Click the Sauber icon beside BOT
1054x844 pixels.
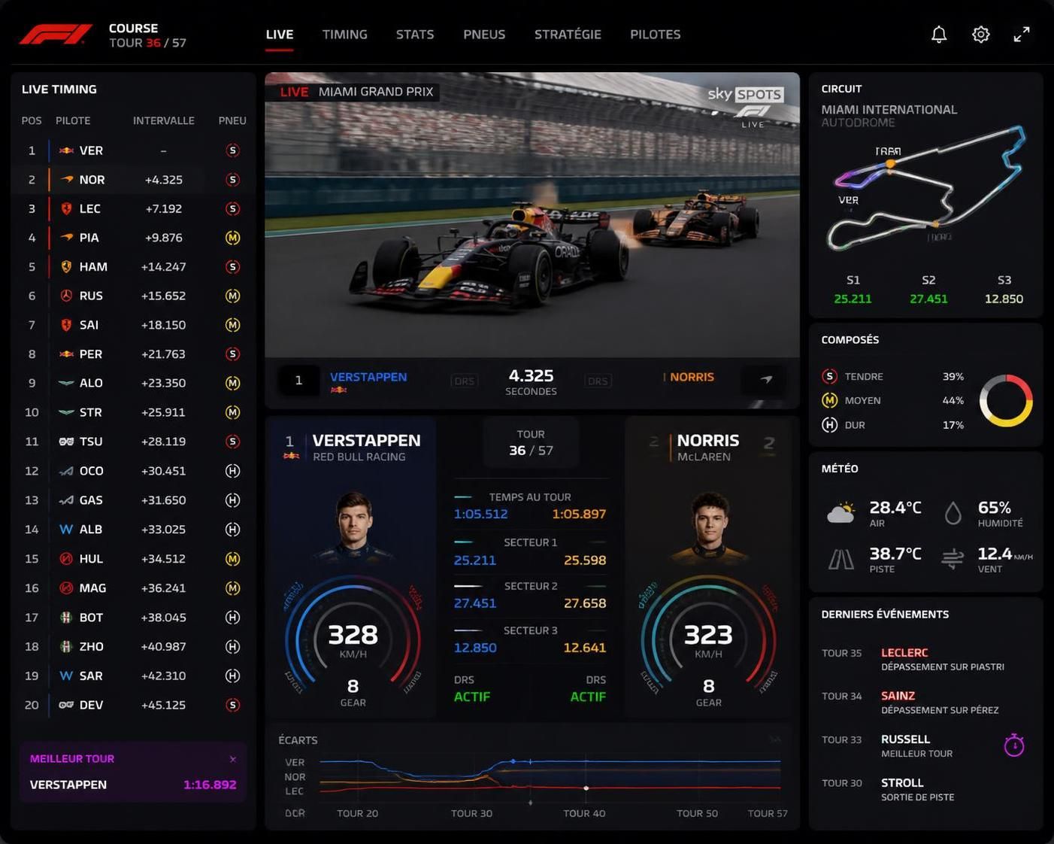pos(66,618)
